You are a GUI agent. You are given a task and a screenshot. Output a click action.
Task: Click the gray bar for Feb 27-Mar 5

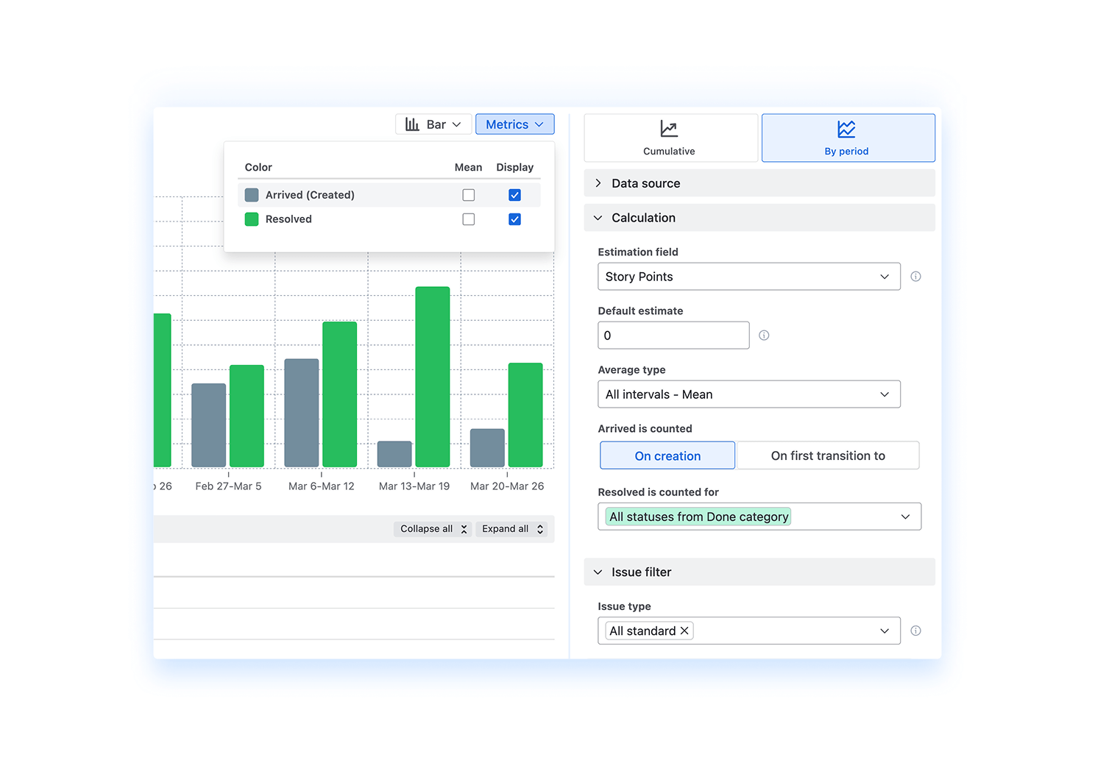coord(209,425)
